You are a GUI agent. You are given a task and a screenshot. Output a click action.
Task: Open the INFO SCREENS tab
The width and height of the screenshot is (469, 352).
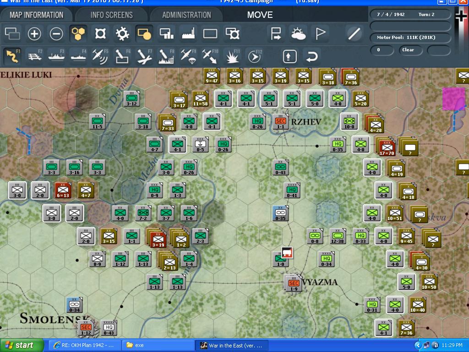click(x=112, y=15)
